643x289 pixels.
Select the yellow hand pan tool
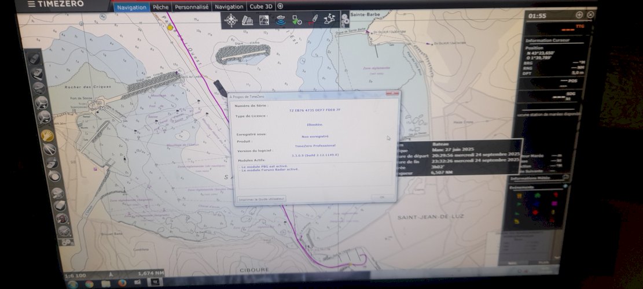pos(47,135)
